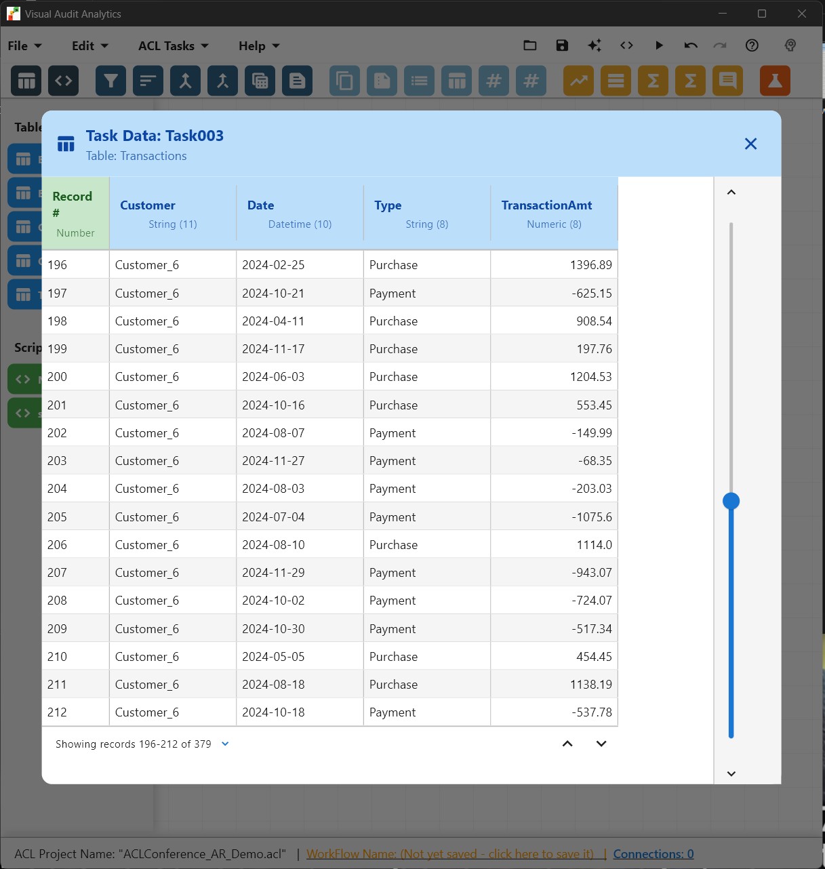Open the trend chart tool
Screen dimensions: 825x869
click(x=578, y=81)
